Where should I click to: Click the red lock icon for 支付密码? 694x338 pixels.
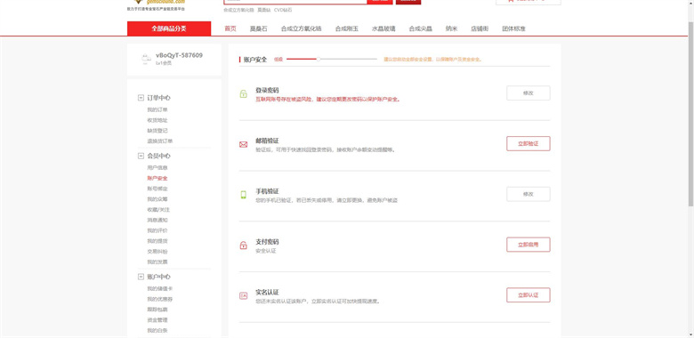[244, 245]
